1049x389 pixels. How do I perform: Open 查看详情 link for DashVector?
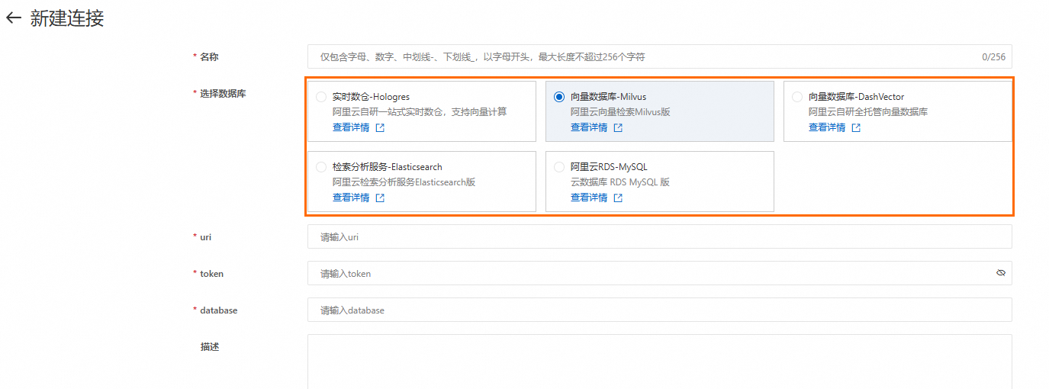827,128
